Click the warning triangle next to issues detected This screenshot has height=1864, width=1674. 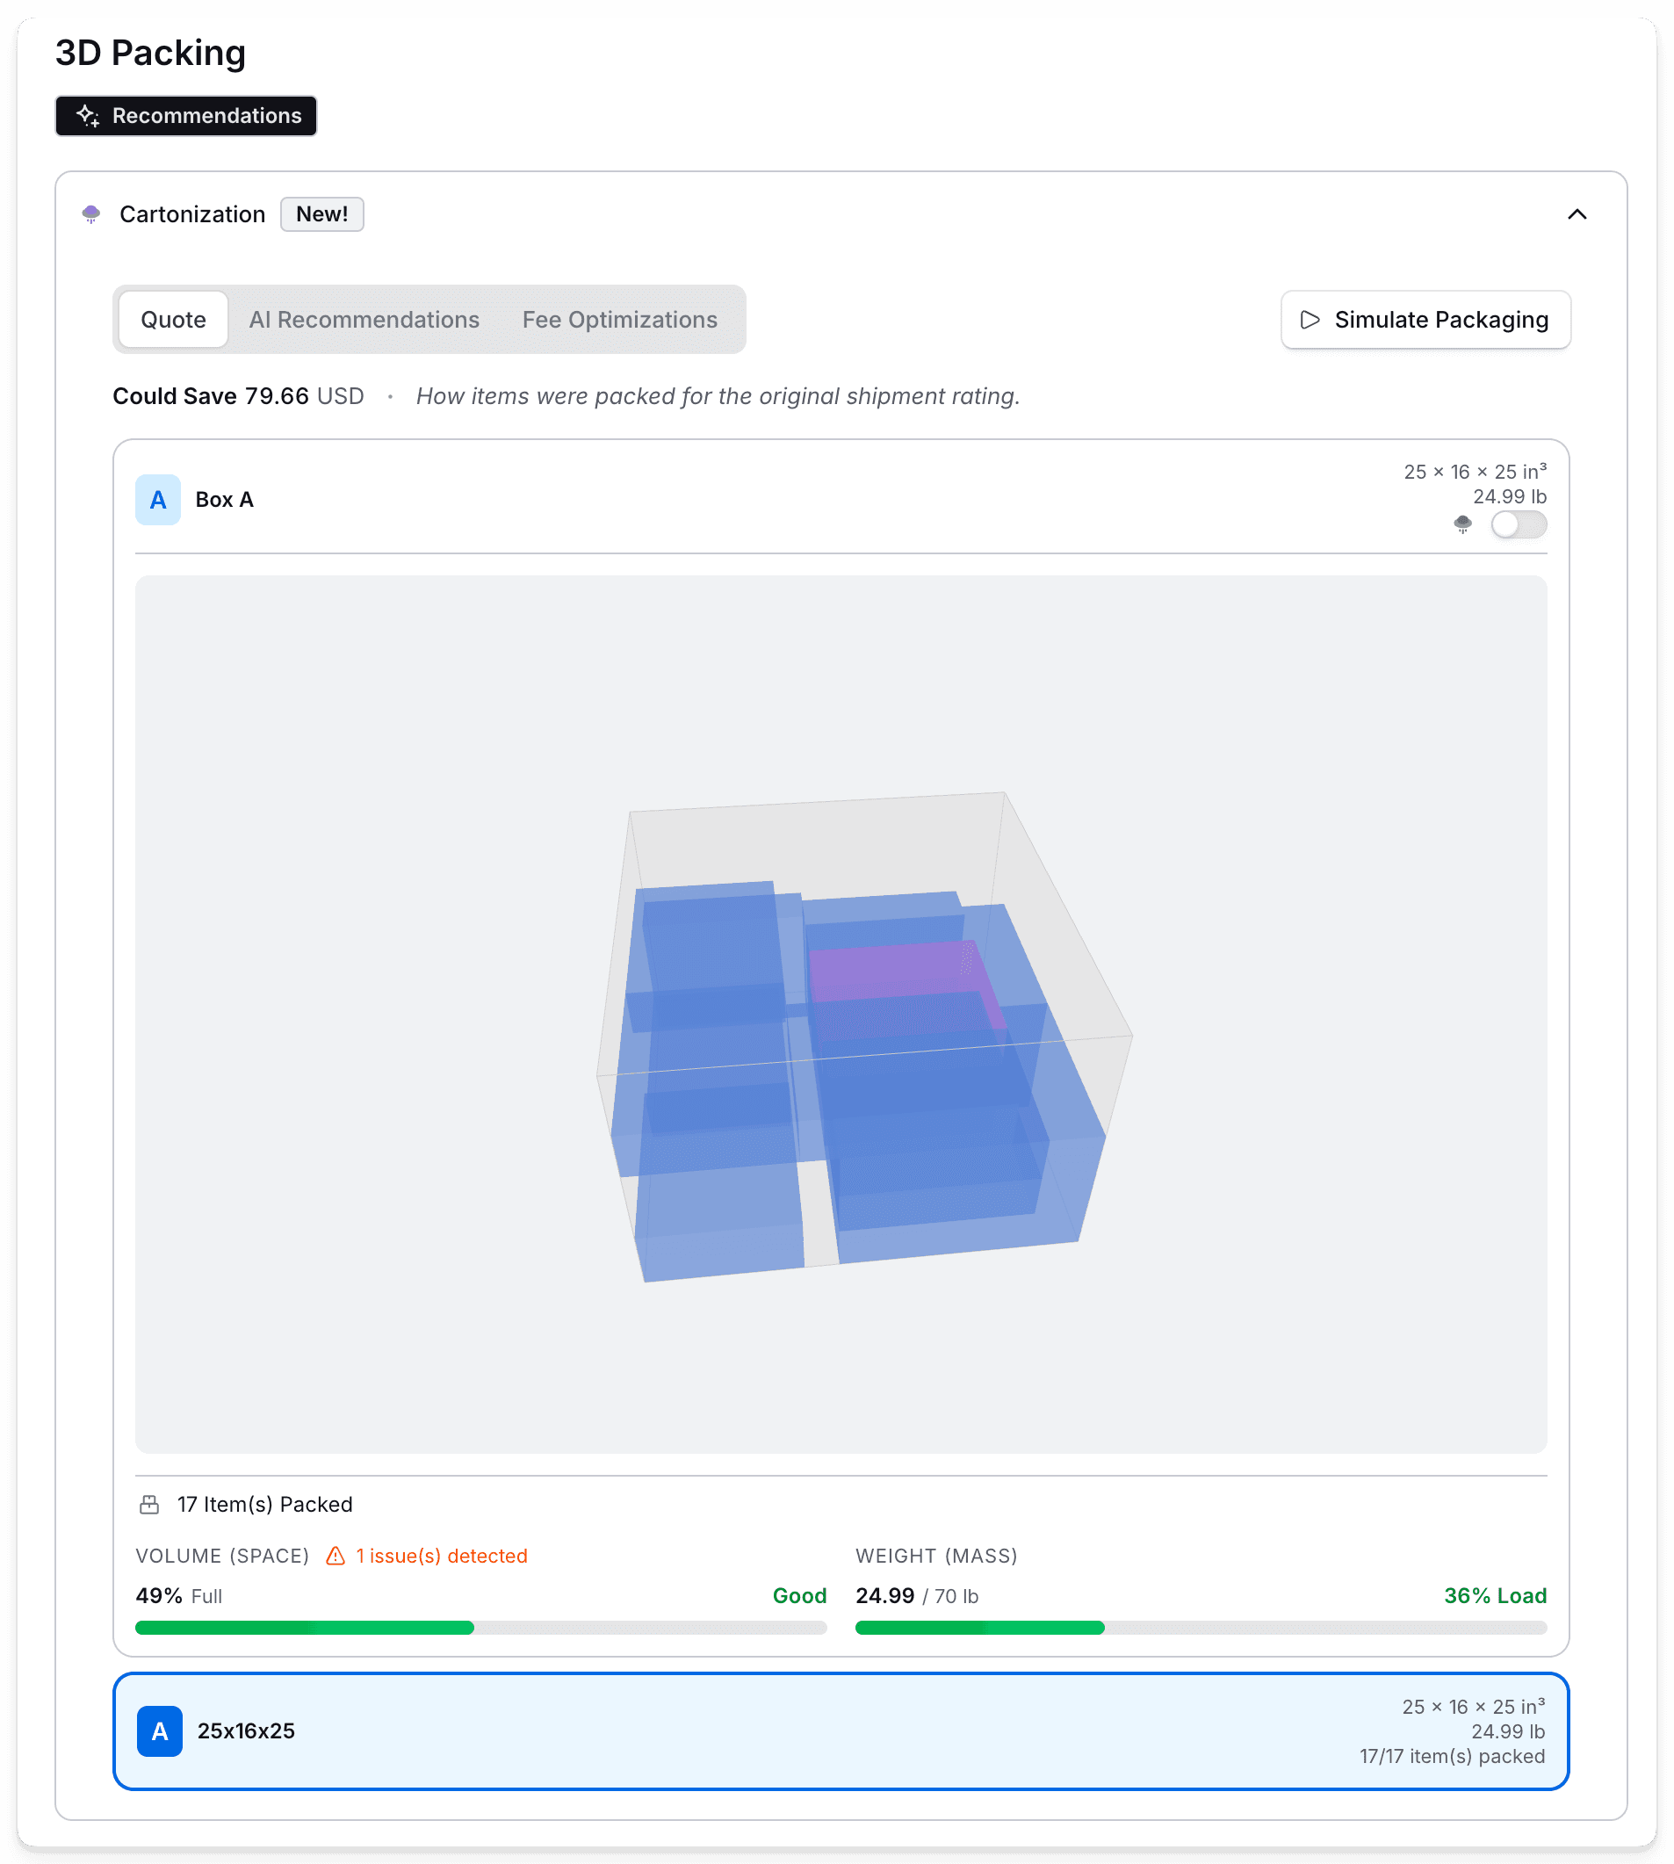[x=334, y=1556]
